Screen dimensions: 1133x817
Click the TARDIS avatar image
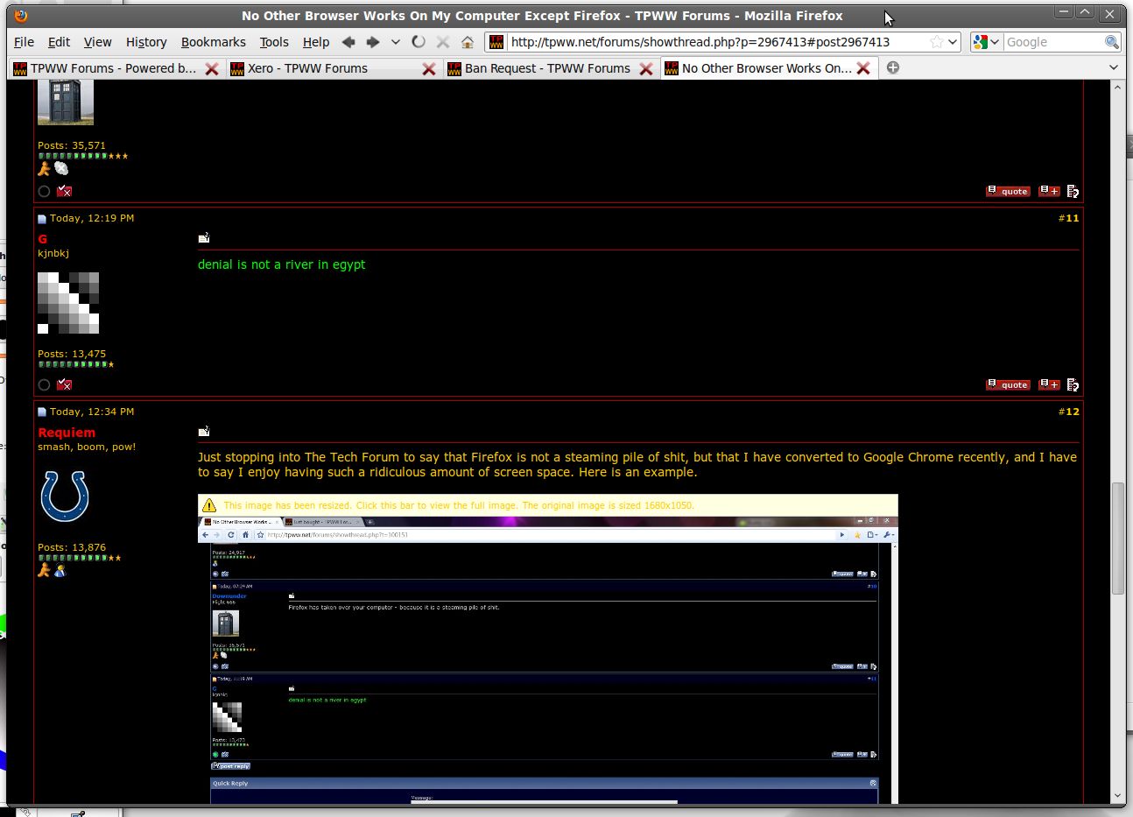tap(66, 102)
